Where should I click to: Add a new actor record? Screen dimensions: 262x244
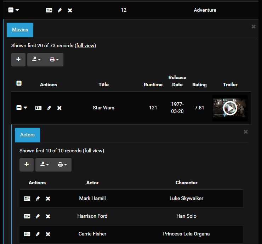27,165
